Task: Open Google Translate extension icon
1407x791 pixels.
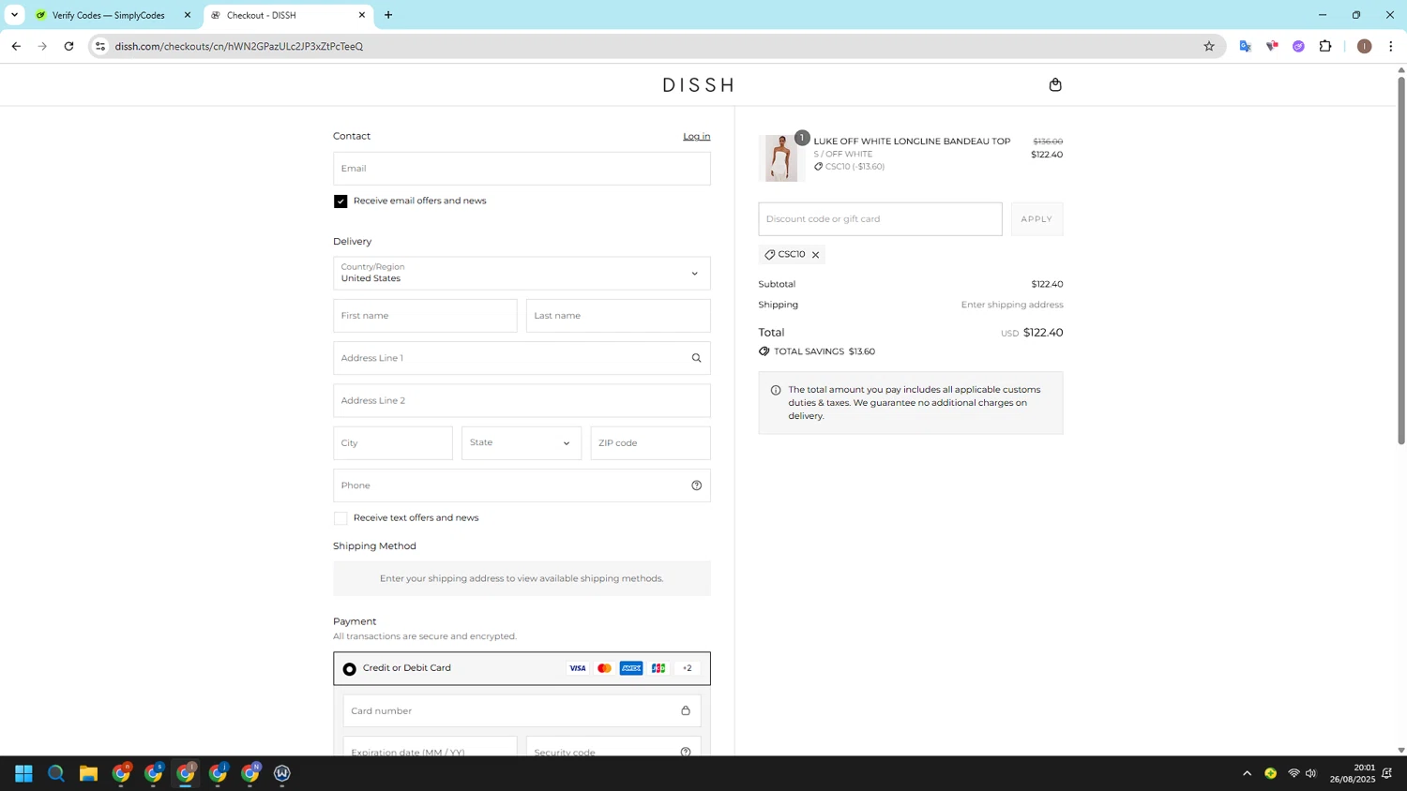Action: [x=1246, y=46]
